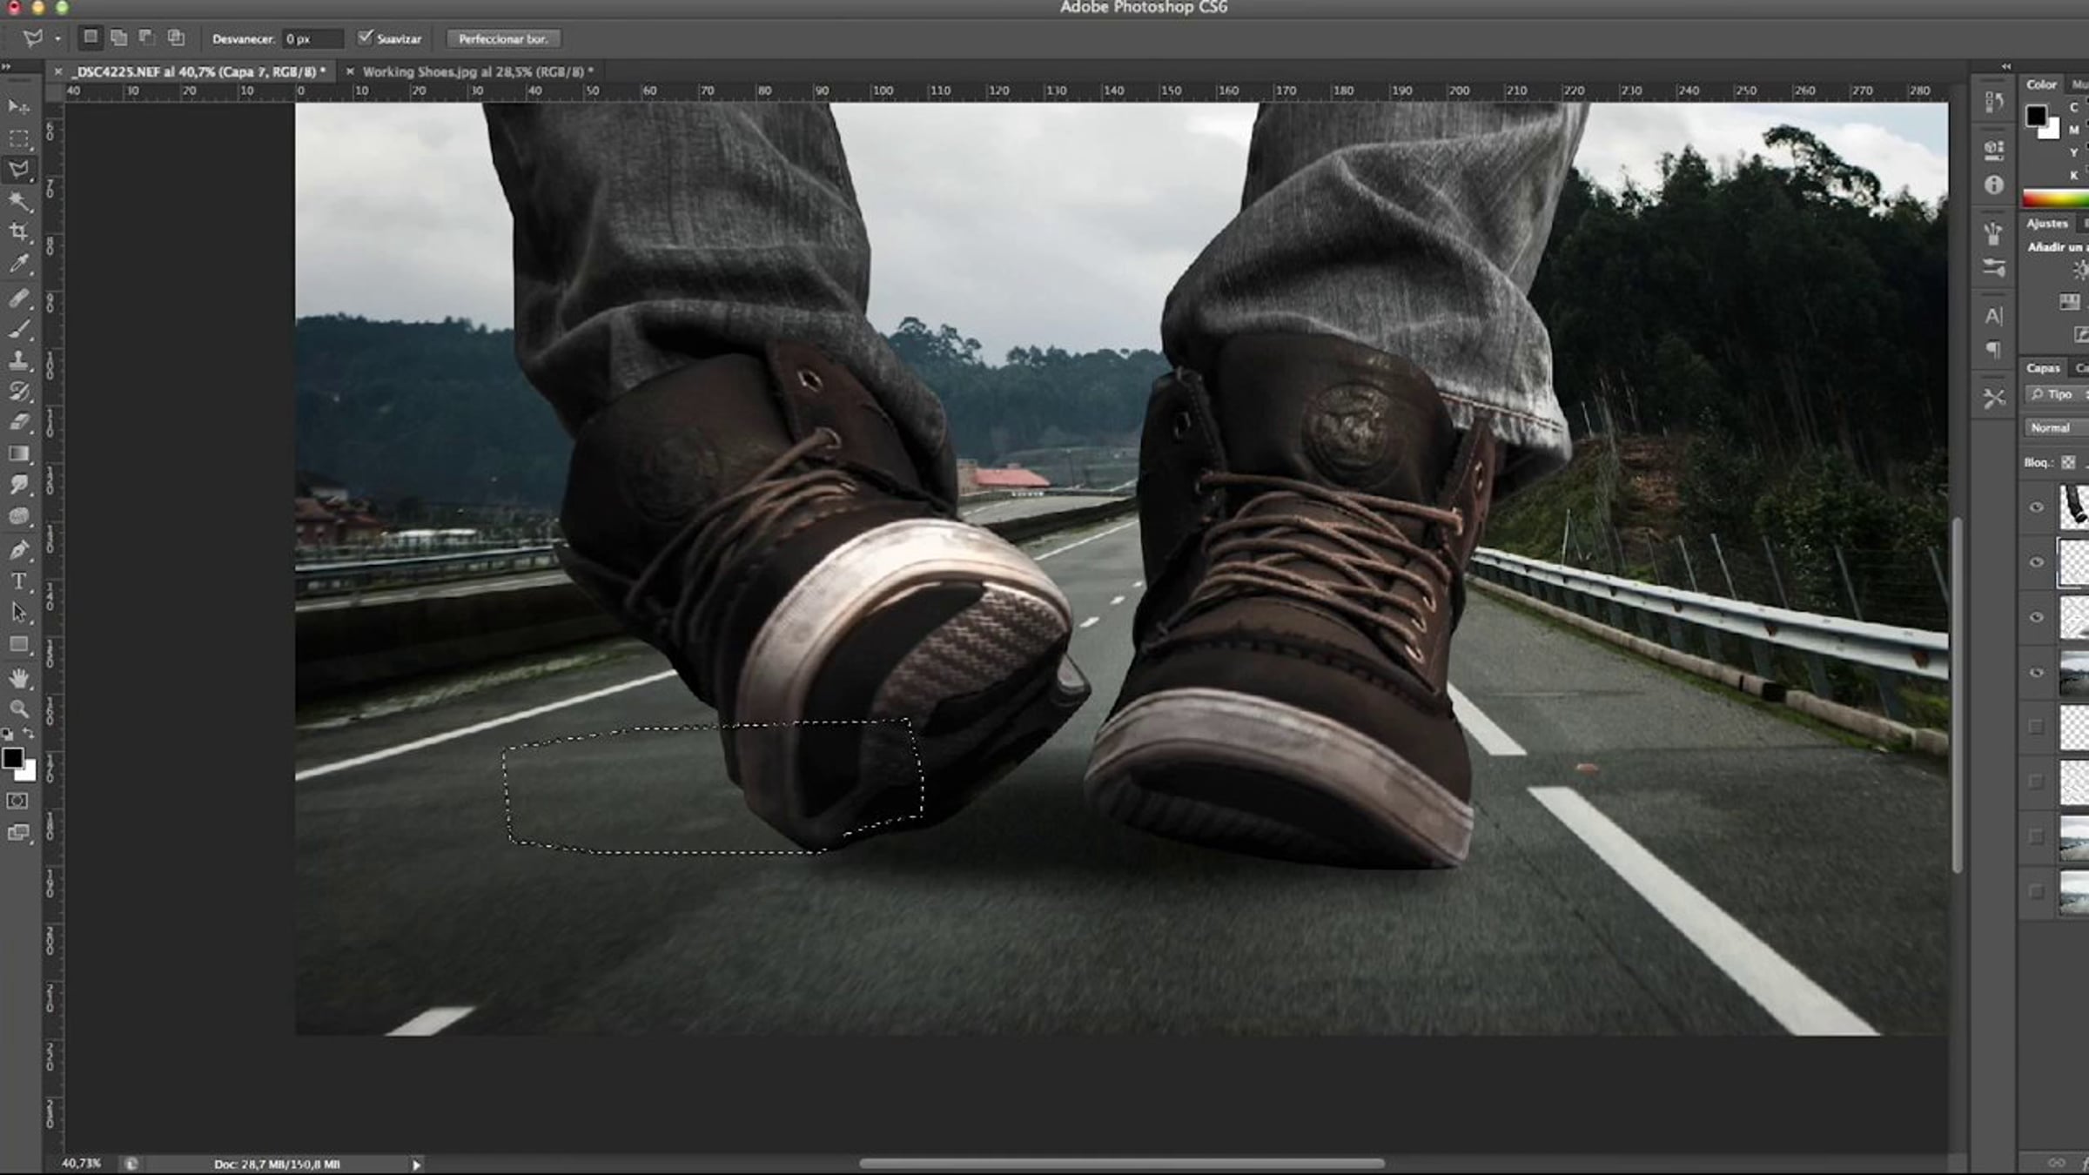This screenshot has width=2089, height=1175.
Task: Click the Desvanecer feather input field
Action: pyautogui.click(x=312, y=39)
